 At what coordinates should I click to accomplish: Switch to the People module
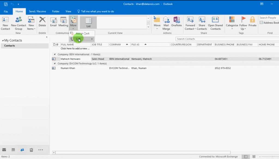(x=22, y=150)
